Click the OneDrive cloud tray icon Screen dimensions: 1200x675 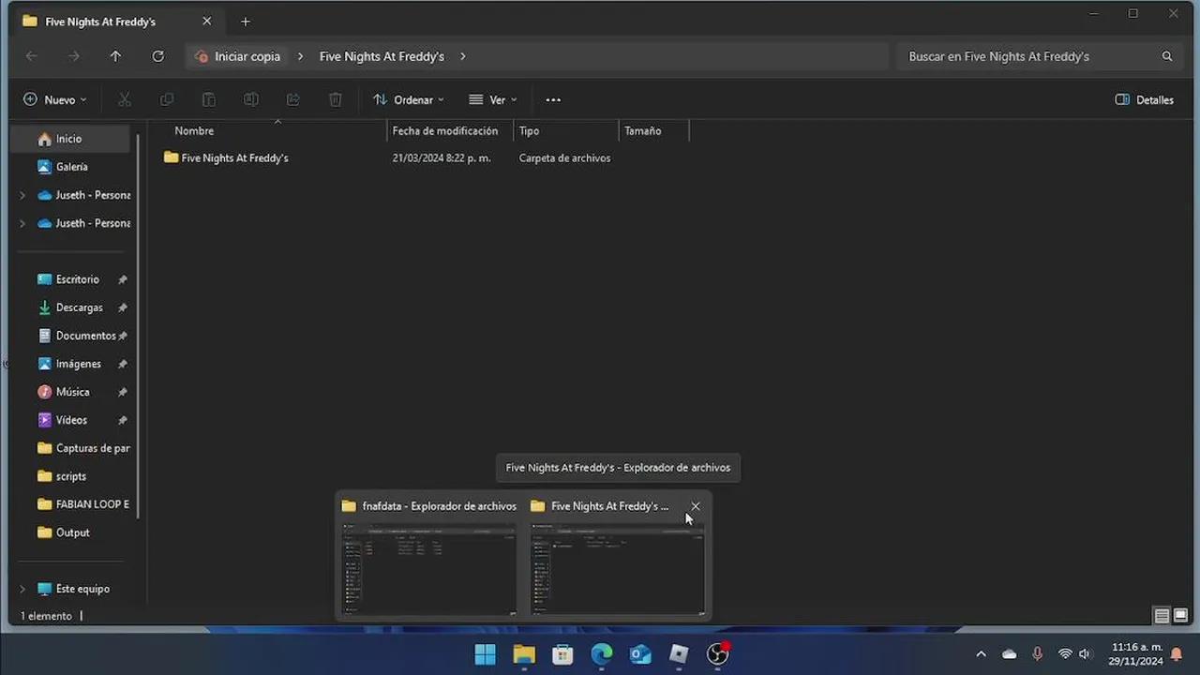click(1009, 654)
